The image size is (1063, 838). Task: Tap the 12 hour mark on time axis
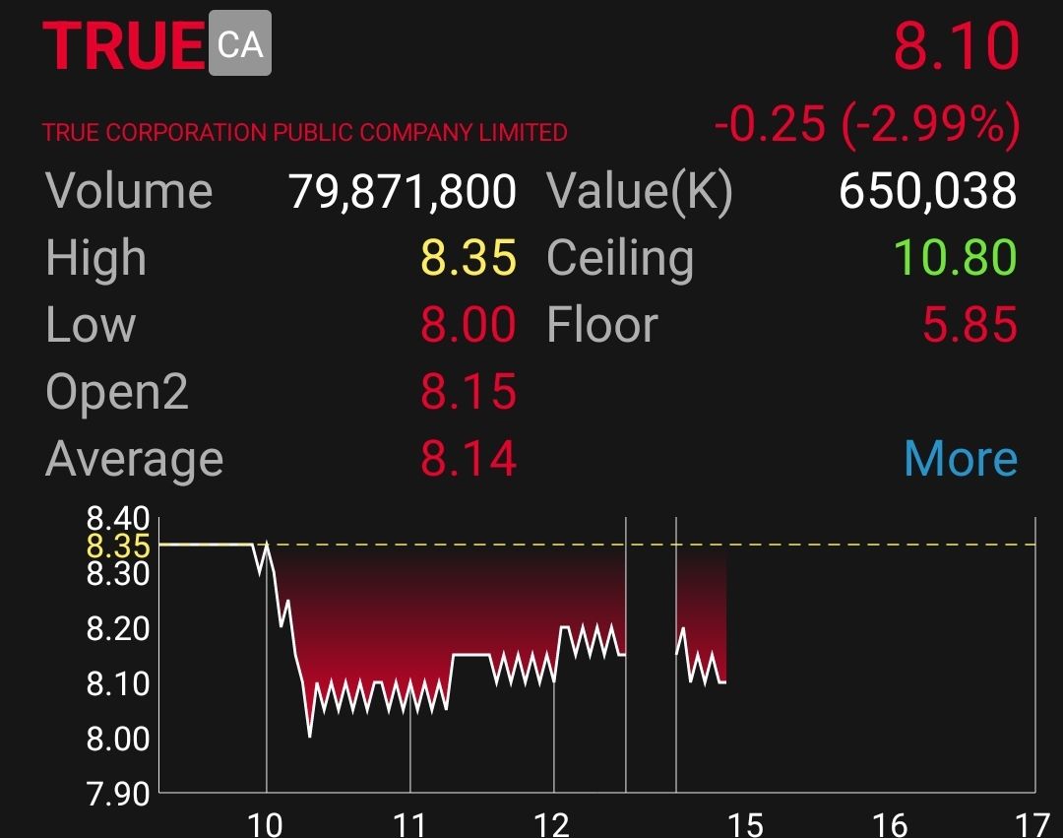click(552, 824)
